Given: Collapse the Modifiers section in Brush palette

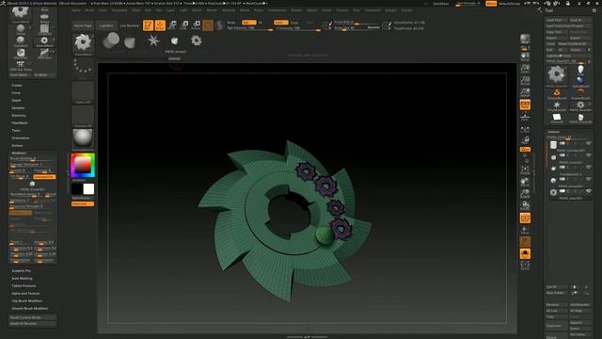Looking at the screenshot, I should 19,153.
